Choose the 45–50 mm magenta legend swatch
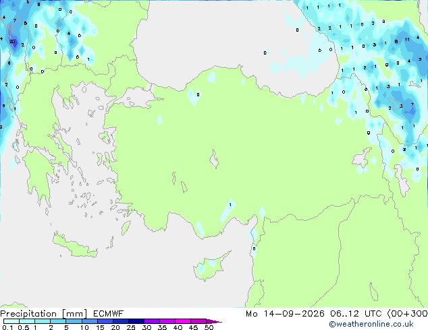 tap(198, 321)
